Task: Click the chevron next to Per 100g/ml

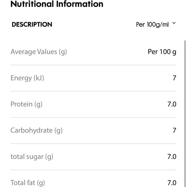Action: (x=174, y=23)
